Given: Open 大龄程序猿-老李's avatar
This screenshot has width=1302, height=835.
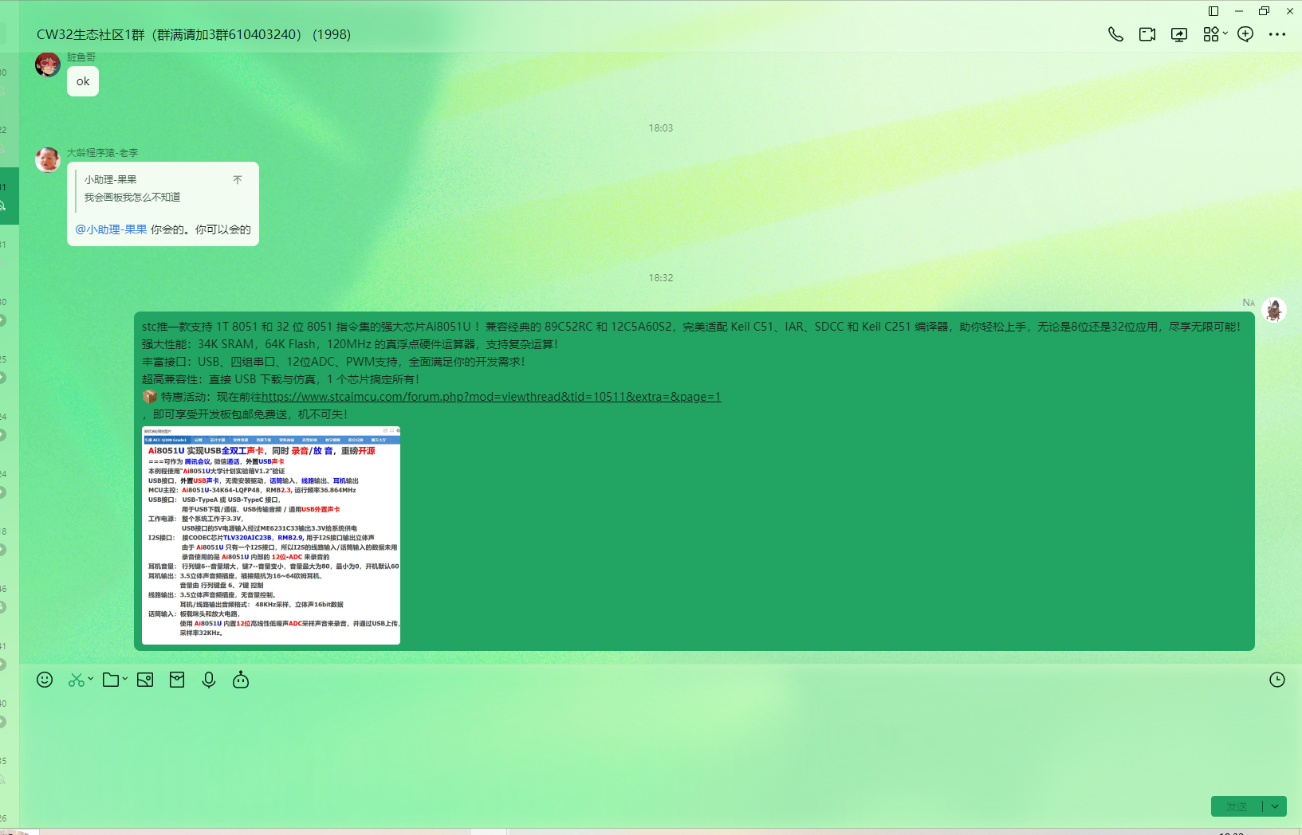Looking at the screenshot, I should [x=48, y=159].
